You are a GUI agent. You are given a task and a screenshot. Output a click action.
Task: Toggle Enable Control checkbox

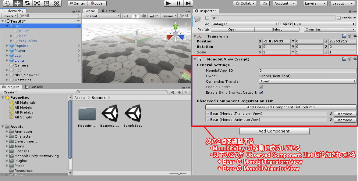coord(261,87)
